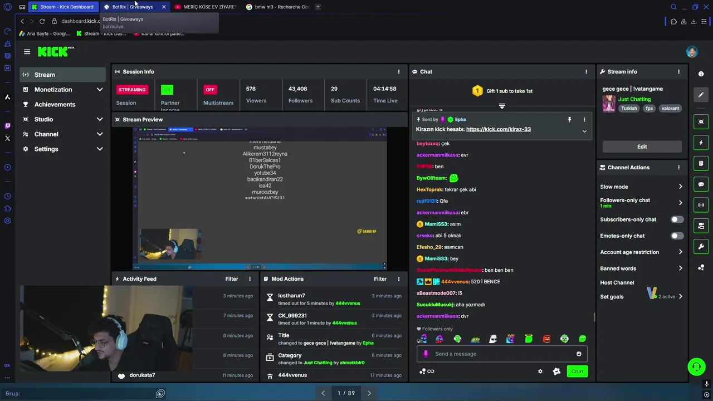The image size is (713, 401).
Task: Switch to BotRix Giveaways browser tab
Action: 133,7
